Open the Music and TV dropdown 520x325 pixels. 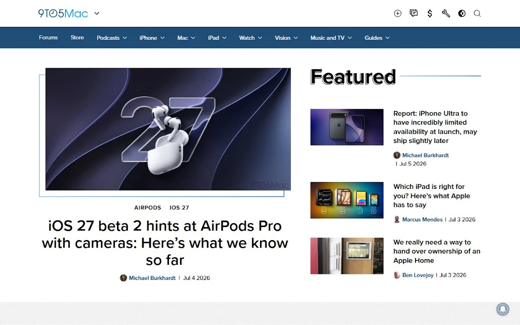pyautogui.click(x=331, y=38)
